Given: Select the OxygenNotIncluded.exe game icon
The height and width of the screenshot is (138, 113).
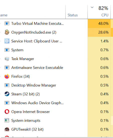Looking at the screenshot, I should (7, 32).
